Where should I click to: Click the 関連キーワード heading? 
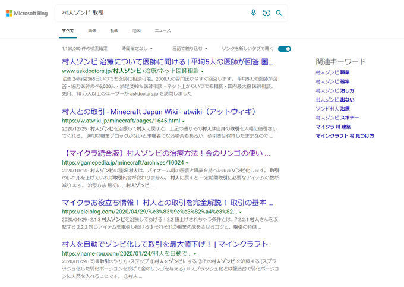point(340,62)
